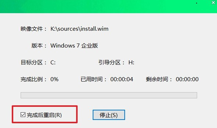
Task: Click the 00:00:00 remaining time value
Action: (x=187, y=79)
